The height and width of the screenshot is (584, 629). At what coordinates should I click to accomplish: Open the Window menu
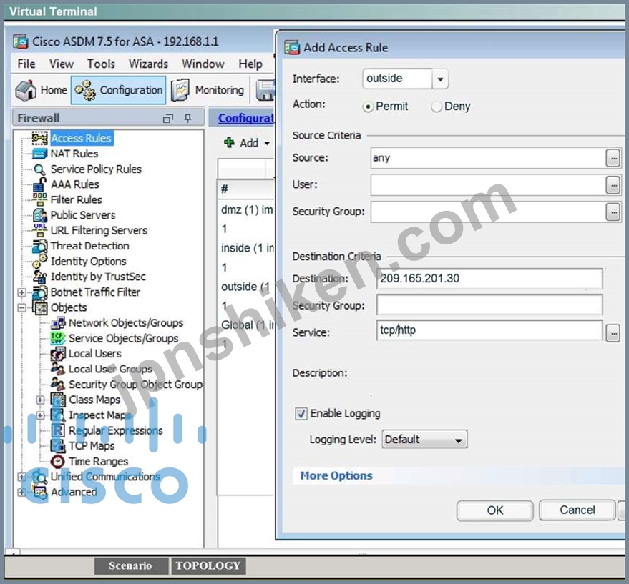203,64
